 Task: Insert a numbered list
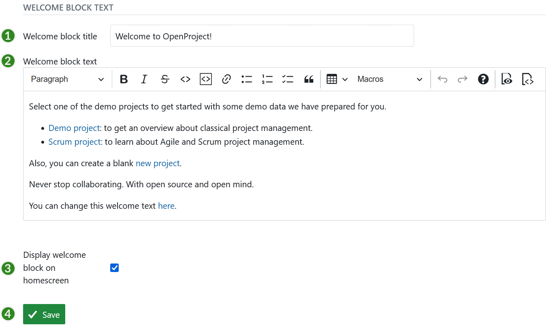pyautogui.click(x=267, y=79)
